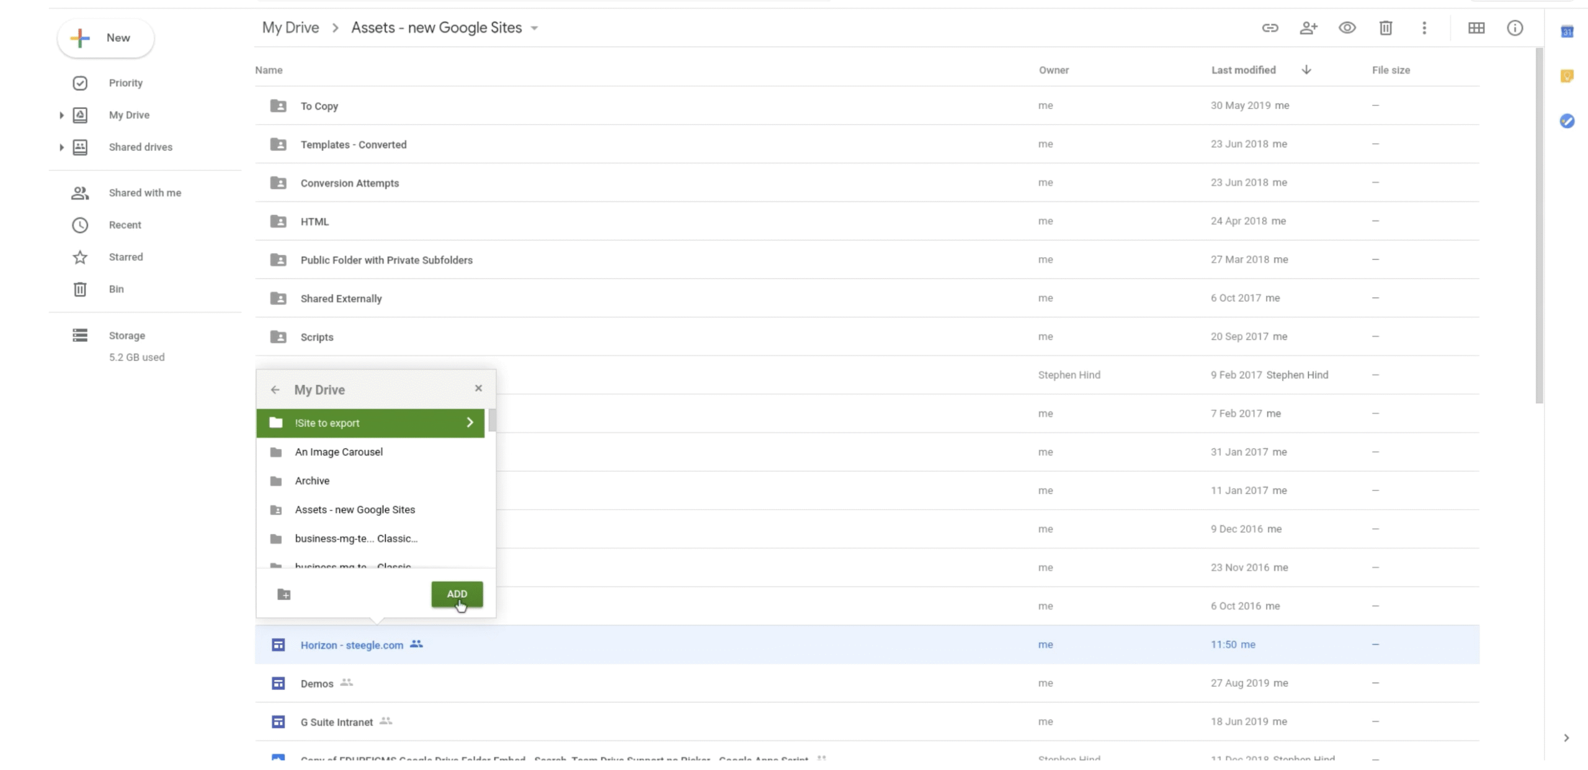
Task: Click the green ADD button
Action: click(457, 594)
